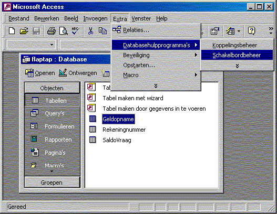The height and width of the screenshot is (214, 277).
Task: Select Schakelbordbeheer in the submenu
Action: click(x=237, y=55)
